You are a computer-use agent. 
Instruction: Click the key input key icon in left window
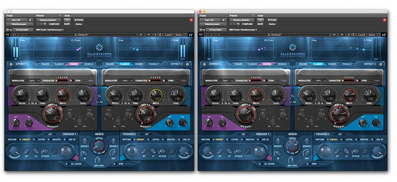(x=8, y=30)
